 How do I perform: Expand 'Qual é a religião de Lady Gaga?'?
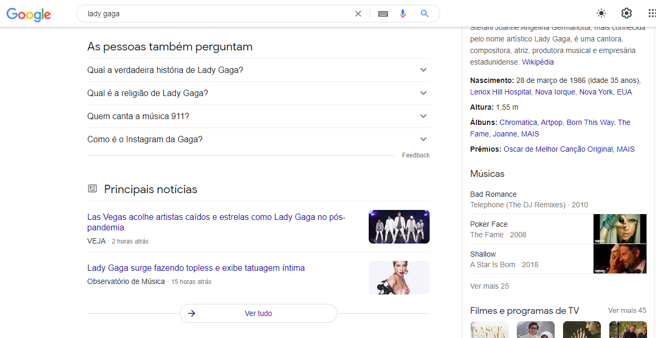(258, 93)
